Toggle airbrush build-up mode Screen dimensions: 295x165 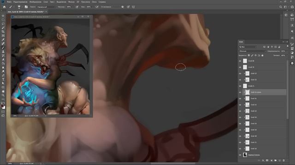(97, 7)
